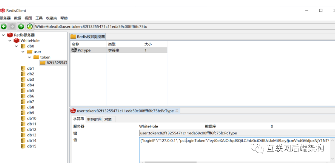335x163 pixels.
Task: Click the 键 key name field
Action: tap(237, 133)
